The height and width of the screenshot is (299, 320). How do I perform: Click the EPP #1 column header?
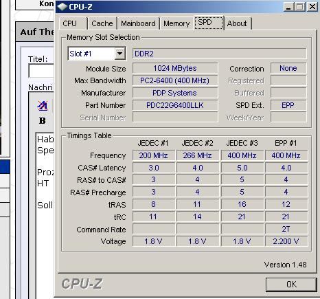click(286, 143)
